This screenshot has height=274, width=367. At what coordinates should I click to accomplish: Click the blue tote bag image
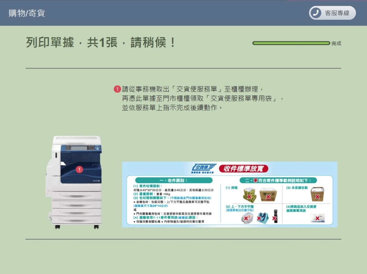[262, 218]
